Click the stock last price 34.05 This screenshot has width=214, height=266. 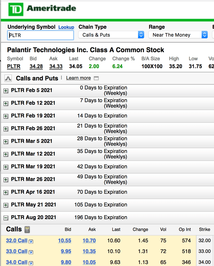(x=76, y=66)
